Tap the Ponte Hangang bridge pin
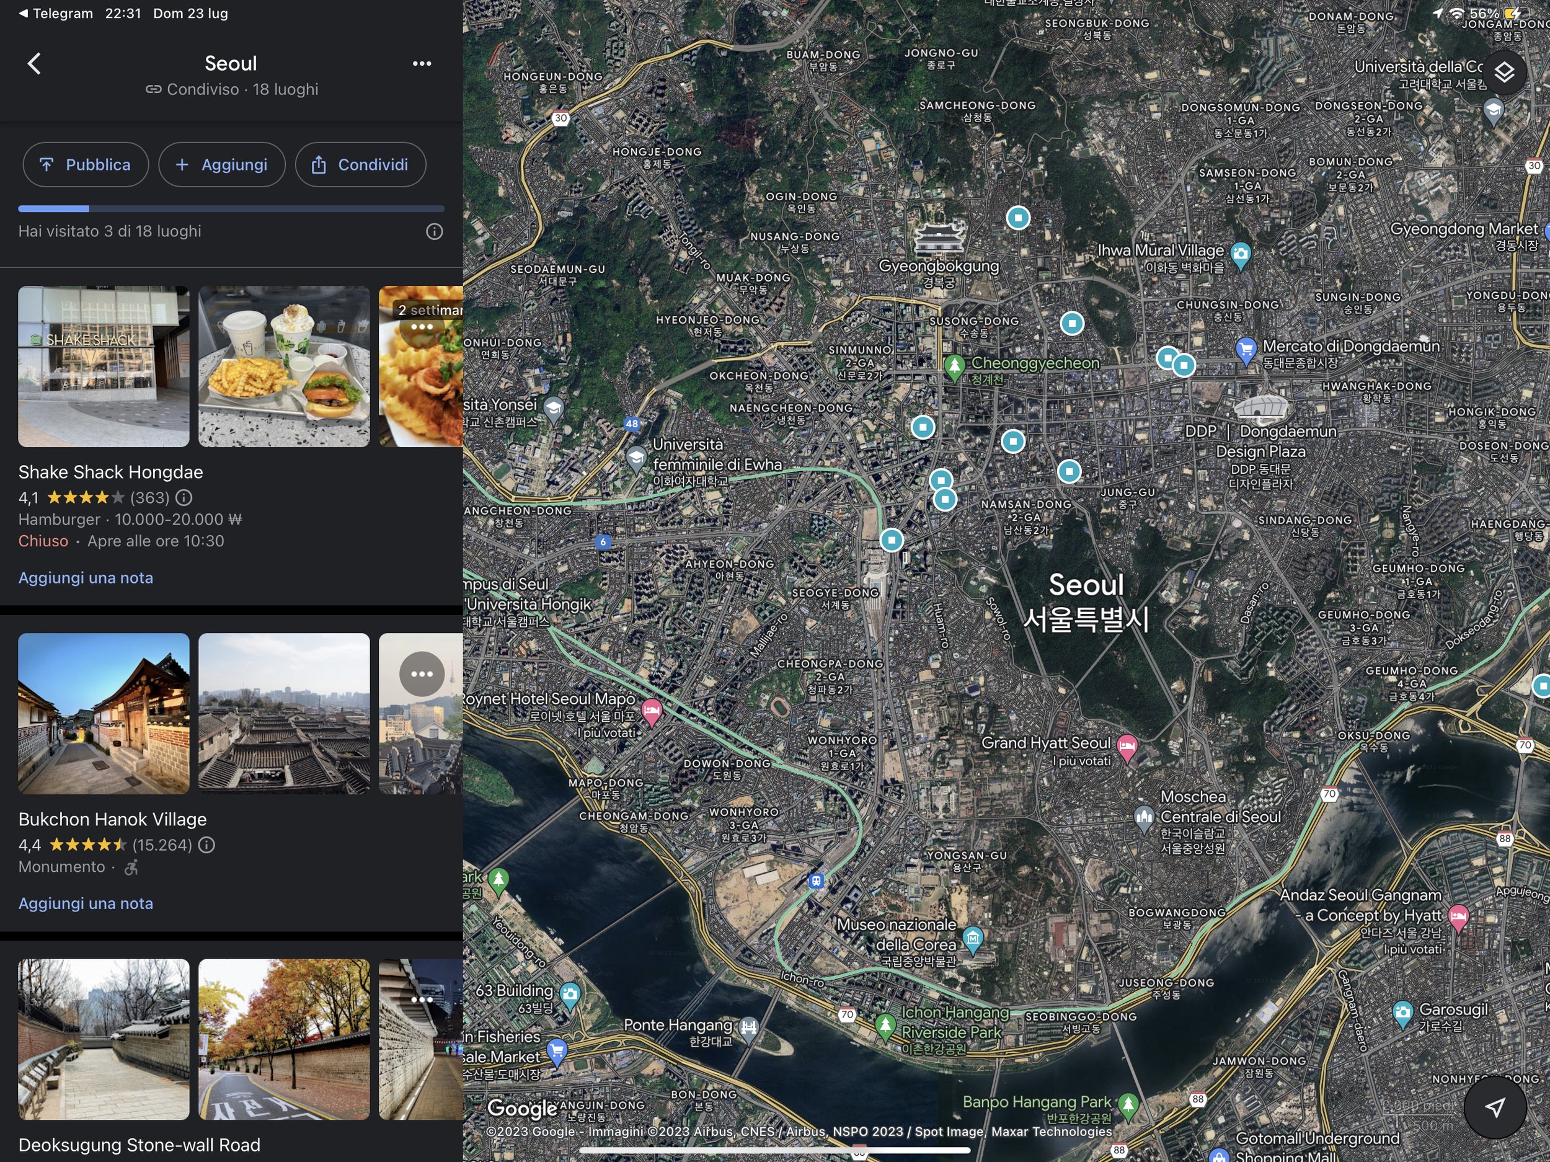This screenshot has width=1550, height=1162. pos(748,1029)
